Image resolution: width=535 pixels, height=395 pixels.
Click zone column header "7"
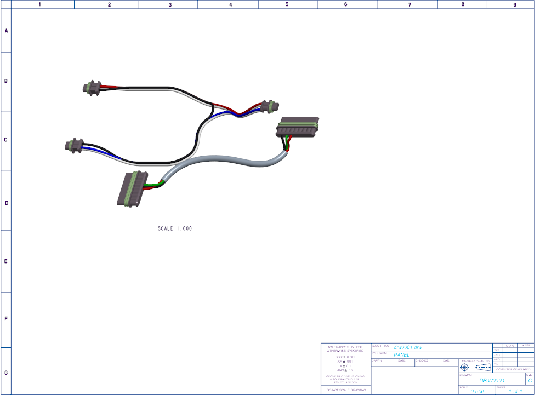pyautogui.click(x=409, y=5)
